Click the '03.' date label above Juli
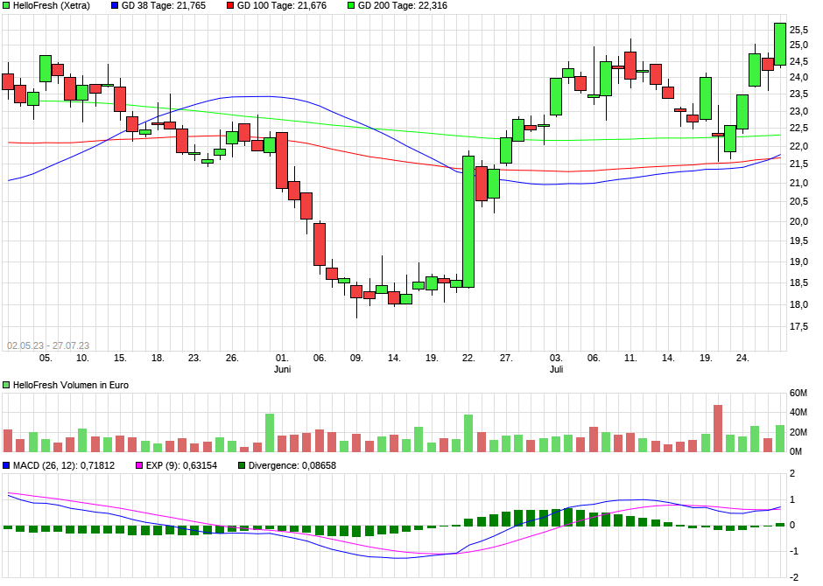Screen dimensions: 823x586 click(556, 358)
